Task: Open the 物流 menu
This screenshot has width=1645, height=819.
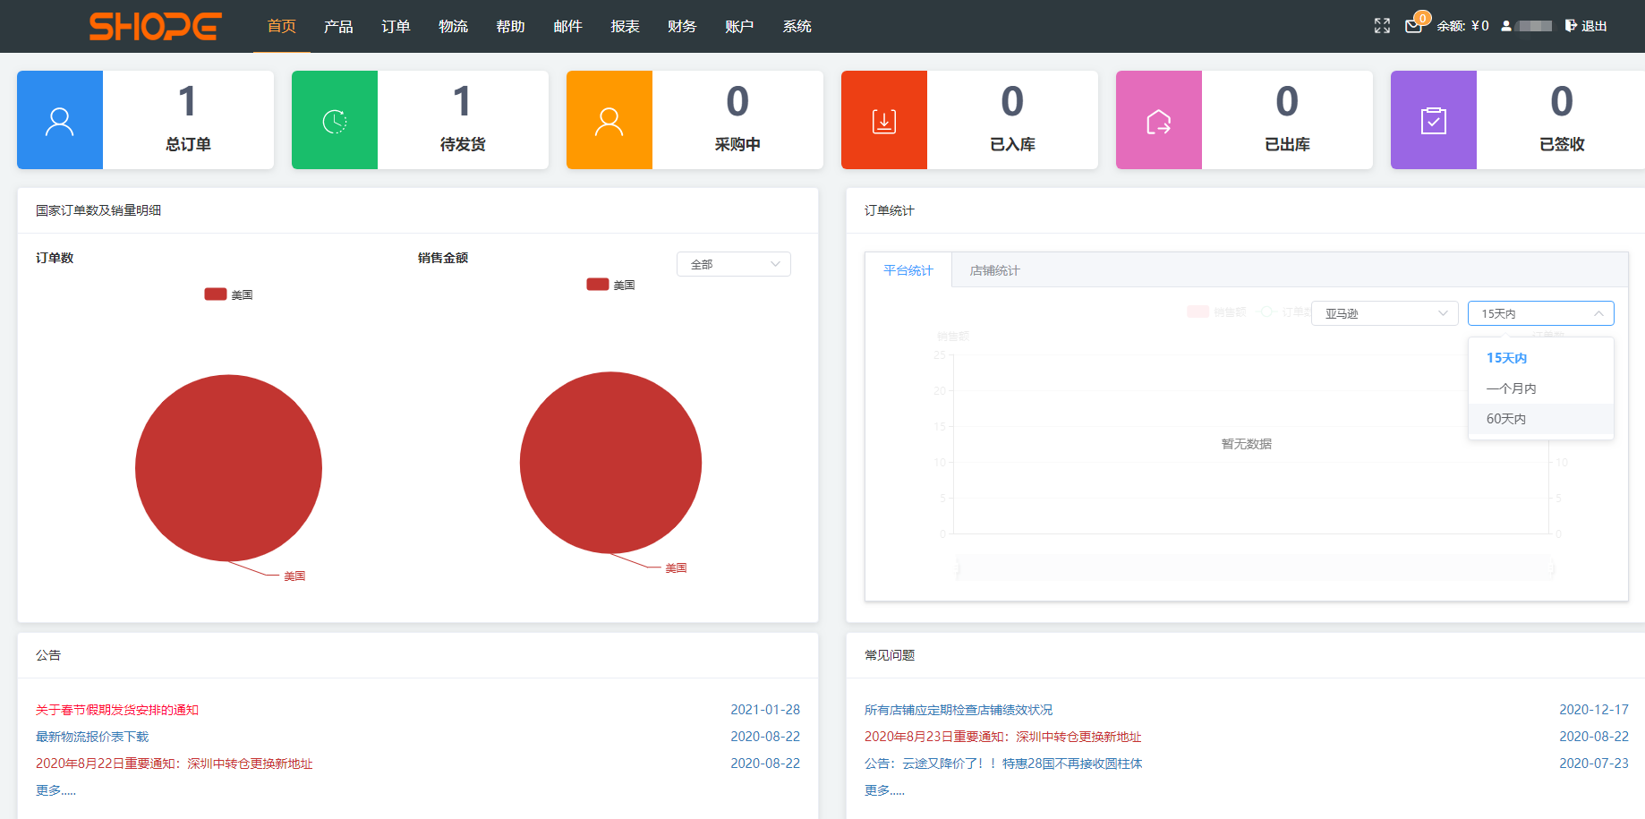Action: click(453, 26)
